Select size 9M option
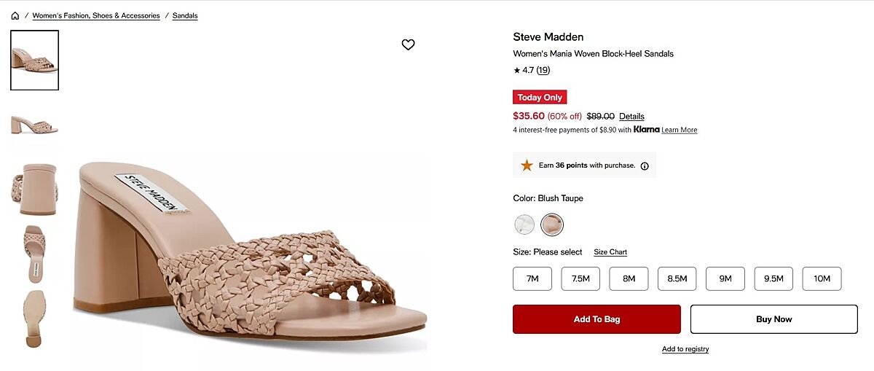The height and width of the screenshot is (371, 874). [x=725, y=278]
